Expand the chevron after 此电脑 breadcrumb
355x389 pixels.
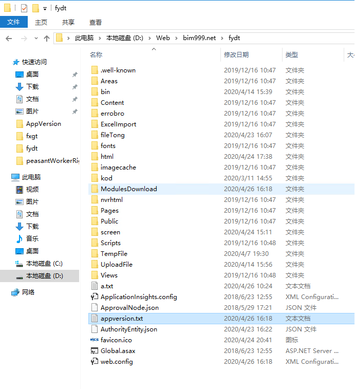(100, 38)
